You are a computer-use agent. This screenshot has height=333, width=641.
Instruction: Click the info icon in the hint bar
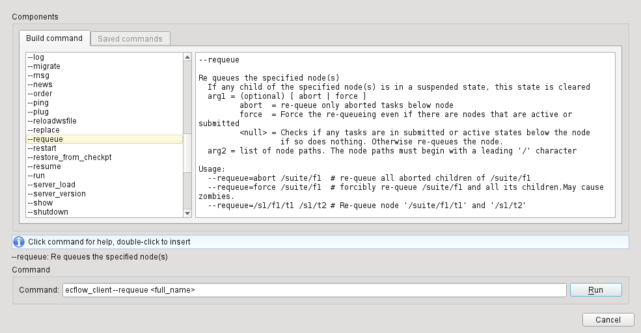pyautogui.click(x=19, y=242)
